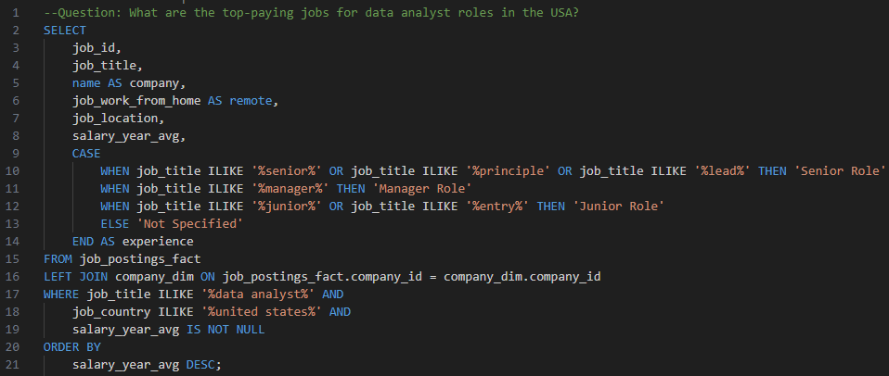Click the SELECT keyword on line 2
Screen dimensions: 889x376
(x=65, y=31)
